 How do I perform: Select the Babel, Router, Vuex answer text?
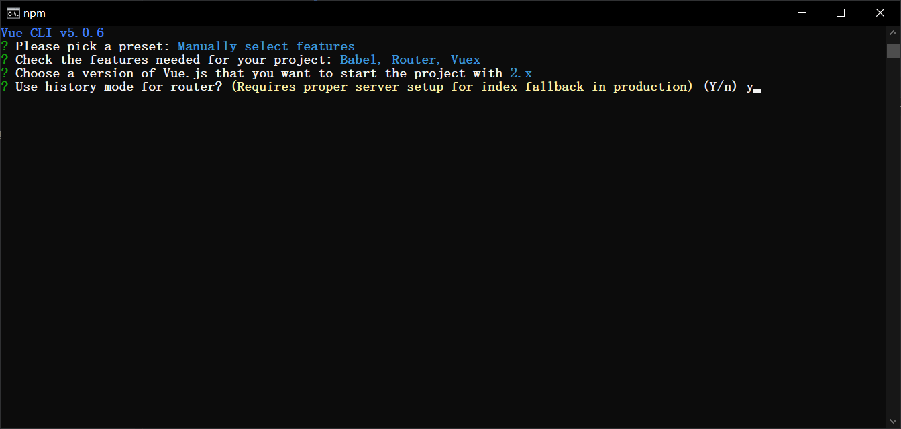click(x=410, y=59)
